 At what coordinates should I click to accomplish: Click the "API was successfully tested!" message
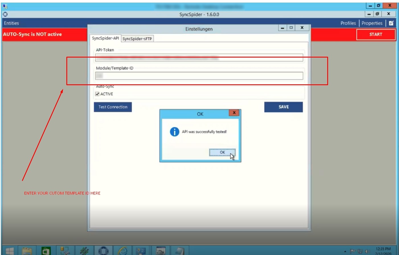point(204,132)
